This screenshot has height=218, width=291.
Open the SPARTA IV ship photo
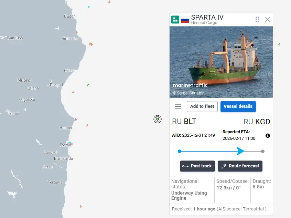pyautogui.click(x=221, y=62)
